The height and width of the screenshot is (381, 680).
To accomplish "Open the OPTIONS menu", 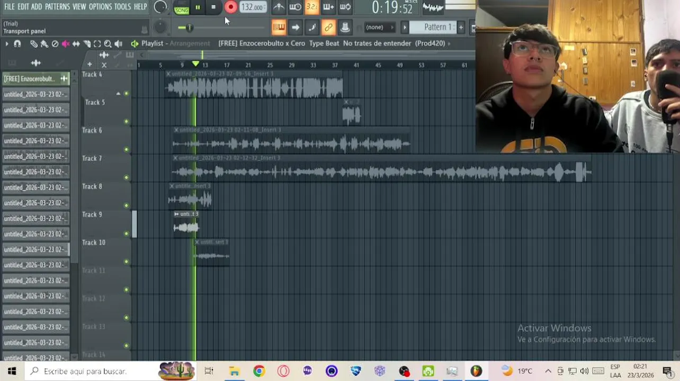I will (100, 6).
